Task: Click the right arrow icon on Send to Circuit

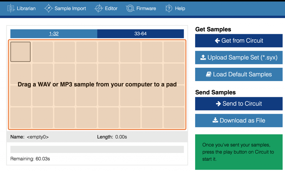Action: tap(218, 104)
